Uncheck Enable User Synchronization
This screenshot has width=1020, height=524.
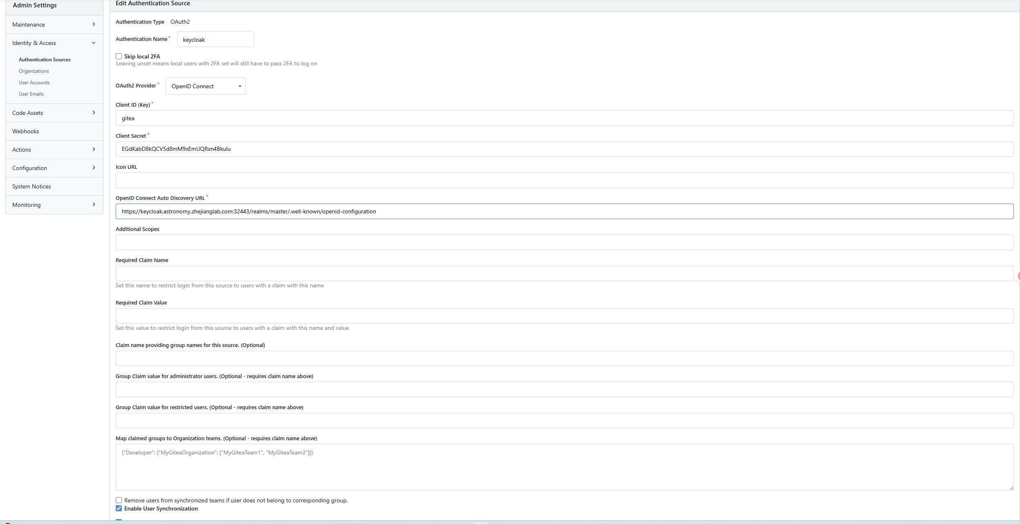coord(119,508)
